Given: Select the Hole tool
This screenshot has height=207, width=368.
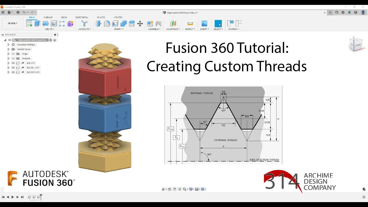Looking at the screenshot, I should pos(53,24).
